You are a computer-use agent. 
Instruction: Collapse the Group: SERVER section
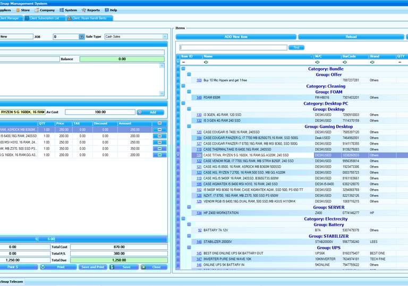coord(189,207)
